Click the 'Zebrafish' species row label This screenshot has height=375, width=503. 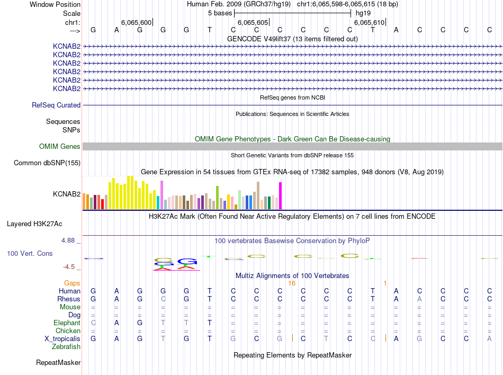[x=66, y=347]
